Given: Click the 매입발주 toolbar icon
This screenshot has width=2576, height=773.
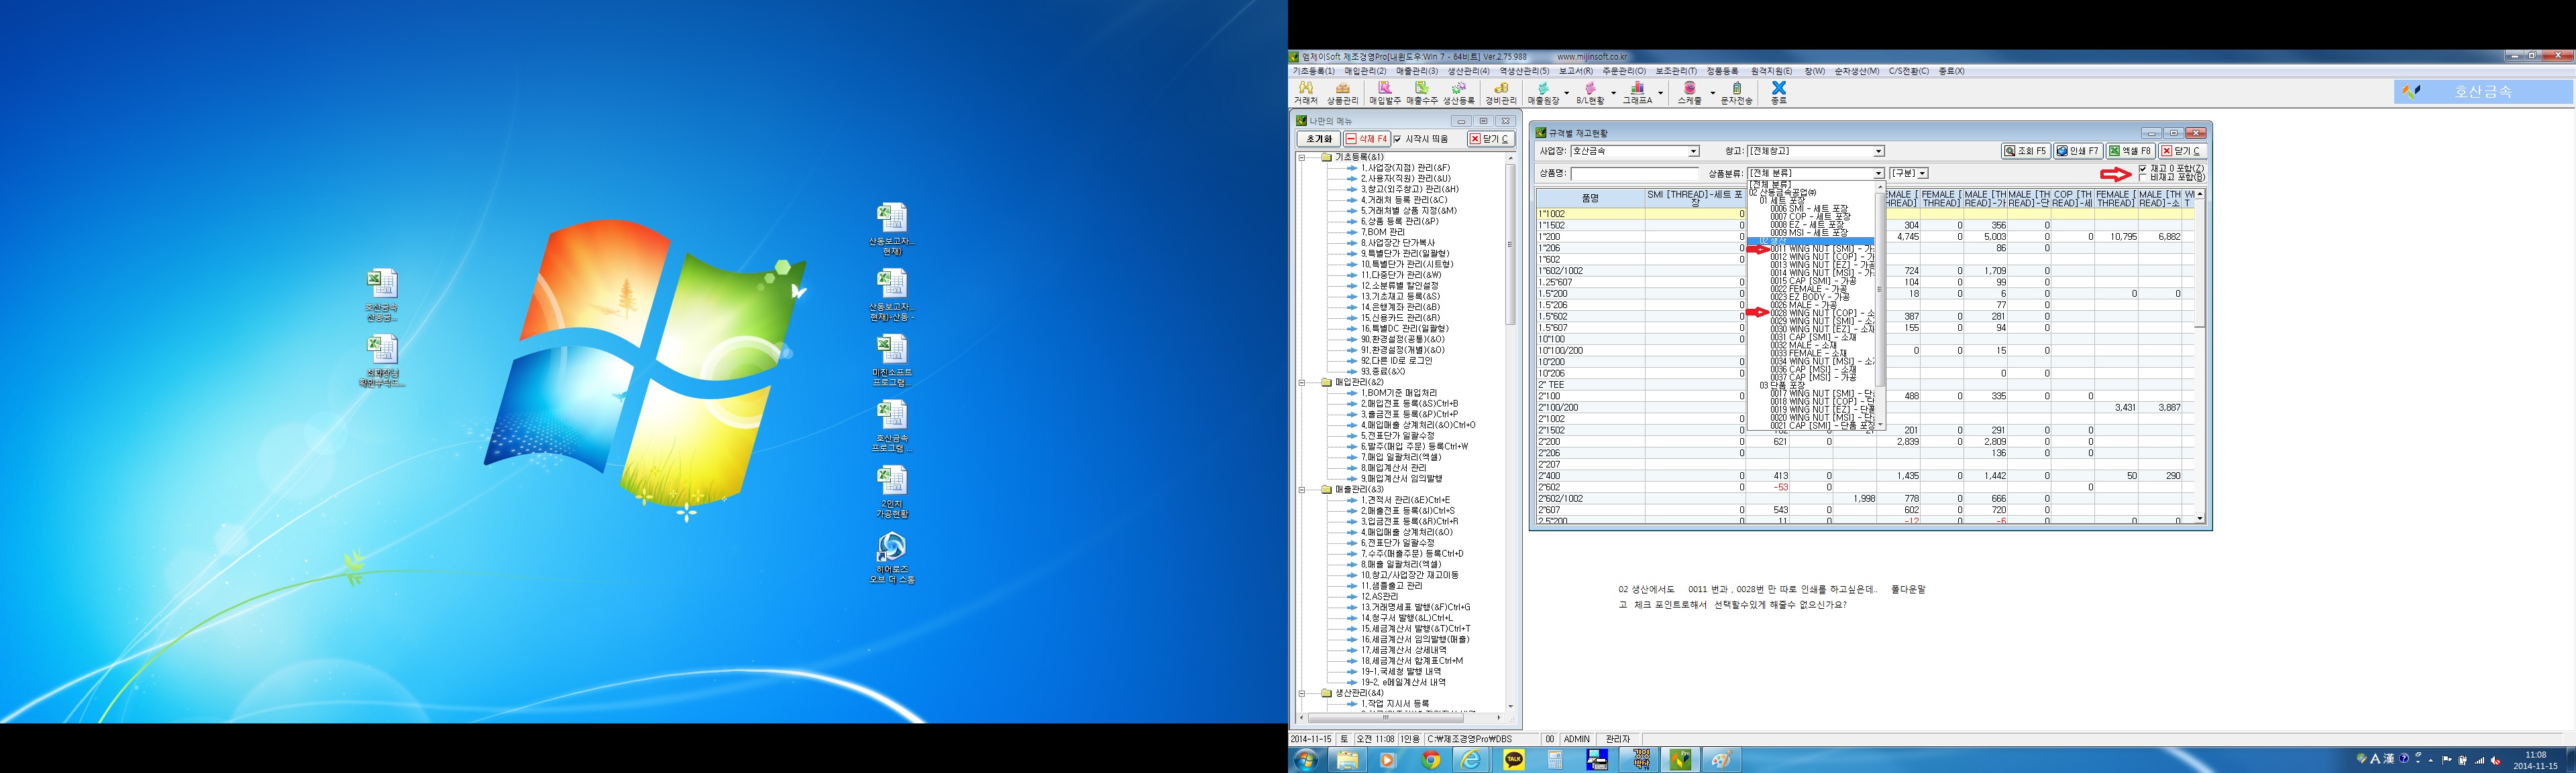Looking at the screenshot, I should point(1384,93).
